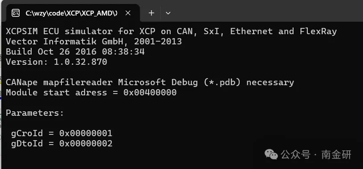363x169 pixels.
Task: Click the gDtoId value 0x00000002
Action: coord(86,143)
